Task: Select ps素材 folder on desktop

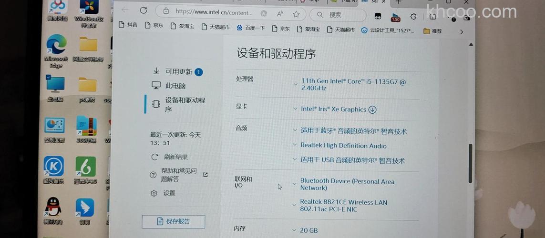Action: tap(87, 89)
